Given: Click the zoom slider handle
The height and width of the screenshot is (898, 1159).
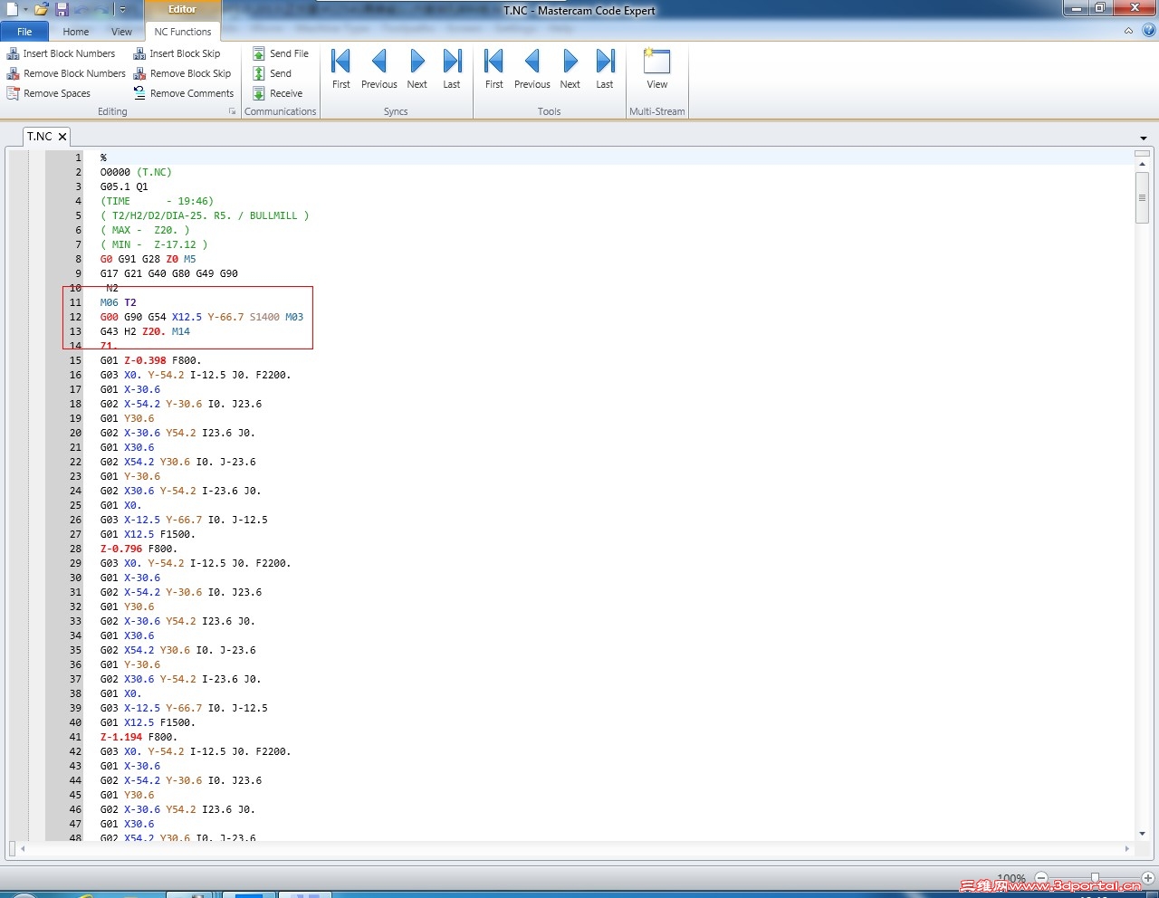Looking at the screenshot, I should 1095,878.
